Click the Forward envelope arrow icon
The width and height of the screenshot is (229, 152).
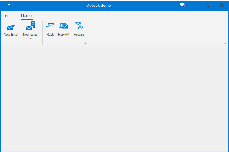79,26
